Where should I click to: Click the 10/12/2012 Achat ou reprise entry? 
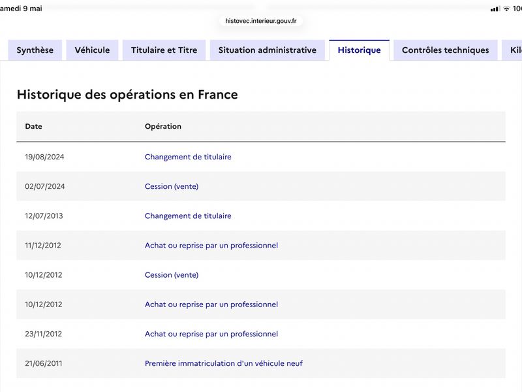(x=211, y=304)
